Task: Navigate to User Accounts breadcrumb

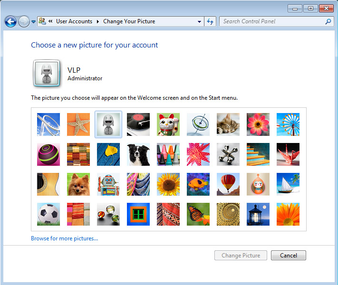Action: tap(74, 21)
